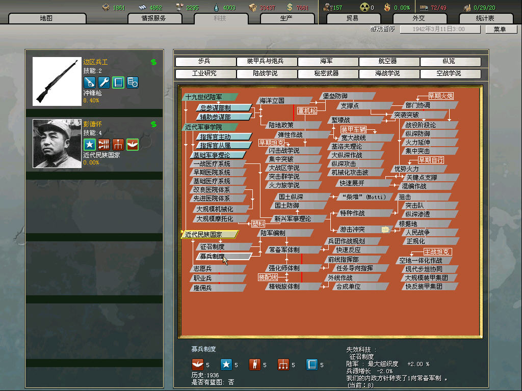Click the manpower soldier icon in the top bar
This screenshot has height=391, width=522.
(328, 7)
